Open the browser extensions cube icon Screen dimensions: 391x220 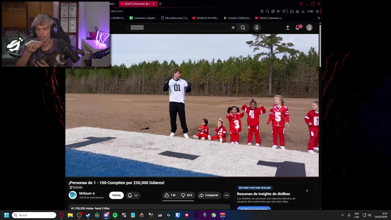pyautogui.click(x=292, y=11)
